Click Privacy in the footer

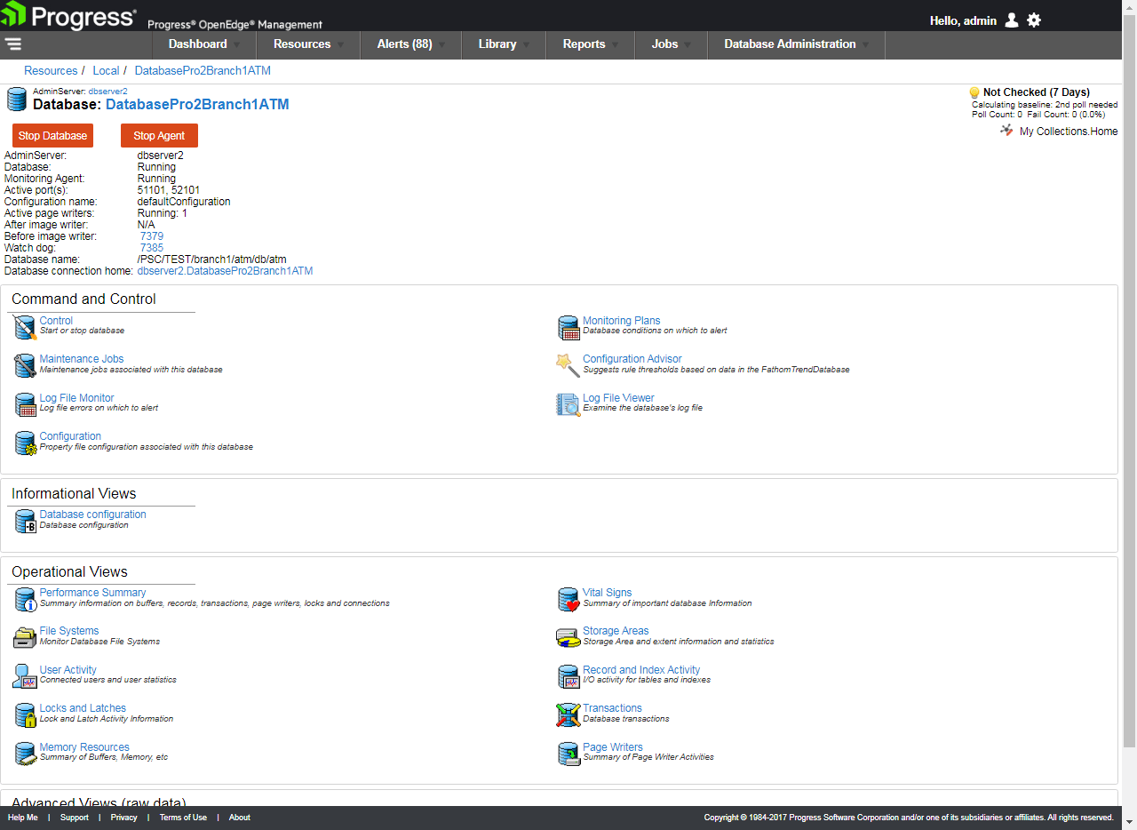point(123,818)
